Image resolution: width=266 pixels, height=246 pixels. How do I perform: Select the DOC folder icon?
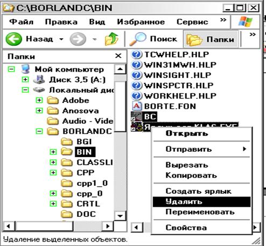67,214
